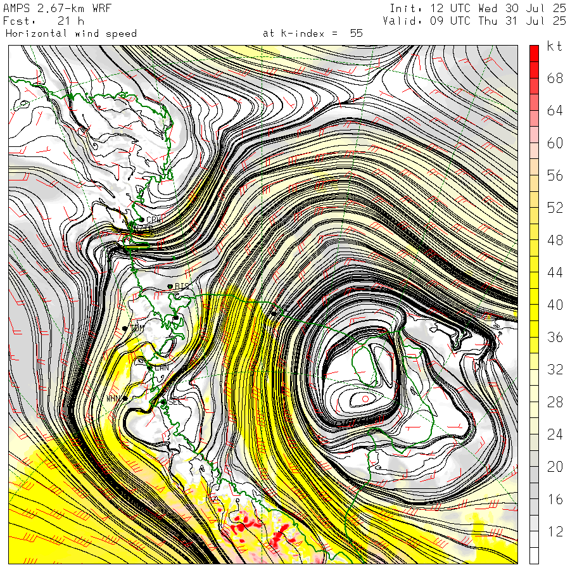The height and width of the screenshot is (570, 570).
Task: Click the 32 value on the color scale
Action: pyautogui.click(x=555, y=369)
